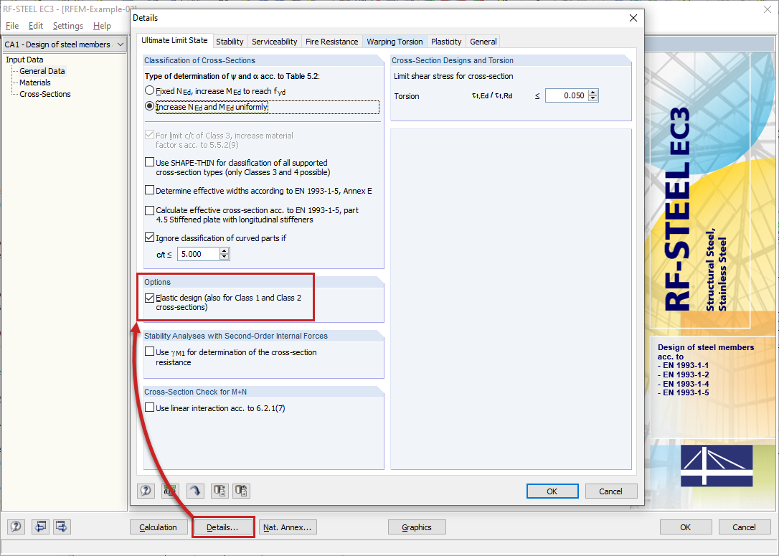Open the Plasticity tab
The width and height of the screenshot is (779, 556).
tap(446, 42)
